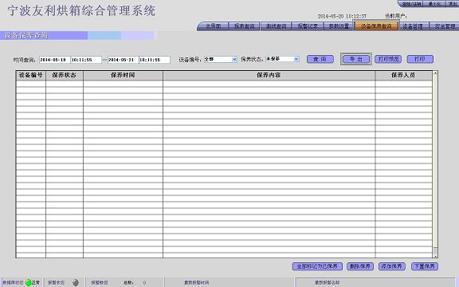Click the 查询 button
Viewport: 459px width, 287px height.
(320, 59)
